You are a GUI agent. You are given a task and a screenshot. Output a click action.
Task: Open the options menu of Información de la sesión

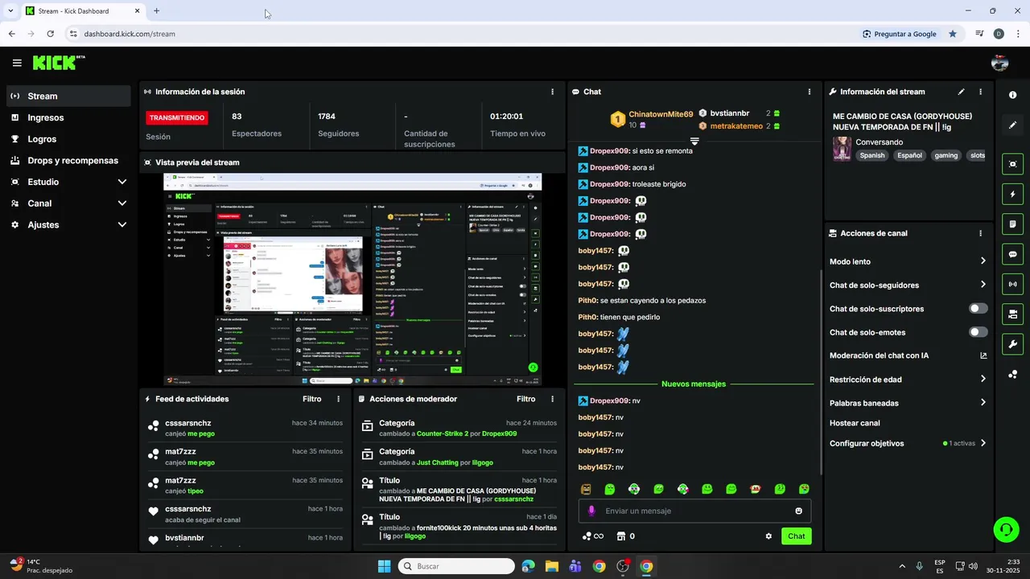click(x=552, y=92)
